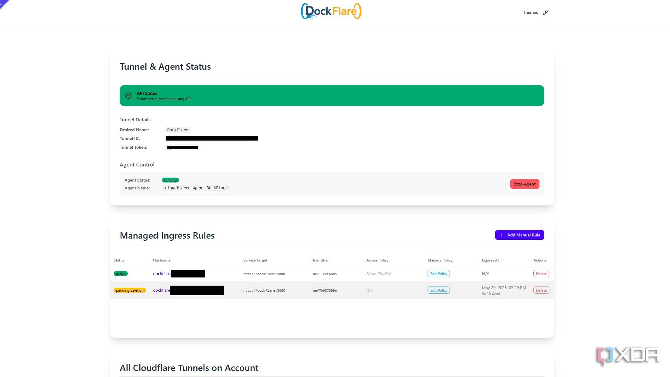Click the Agent Control heading
This screenshot has width=670, height=377.
(x=137, y=165)
